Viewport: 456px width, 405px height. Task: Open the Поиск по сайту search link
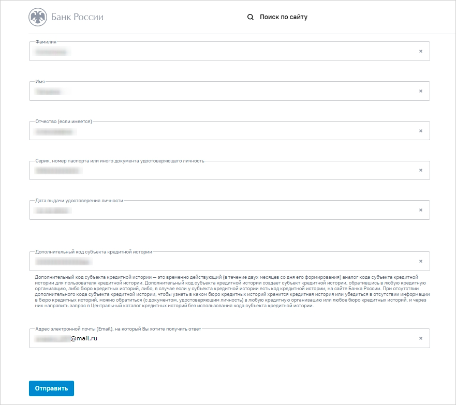point(284,17)
